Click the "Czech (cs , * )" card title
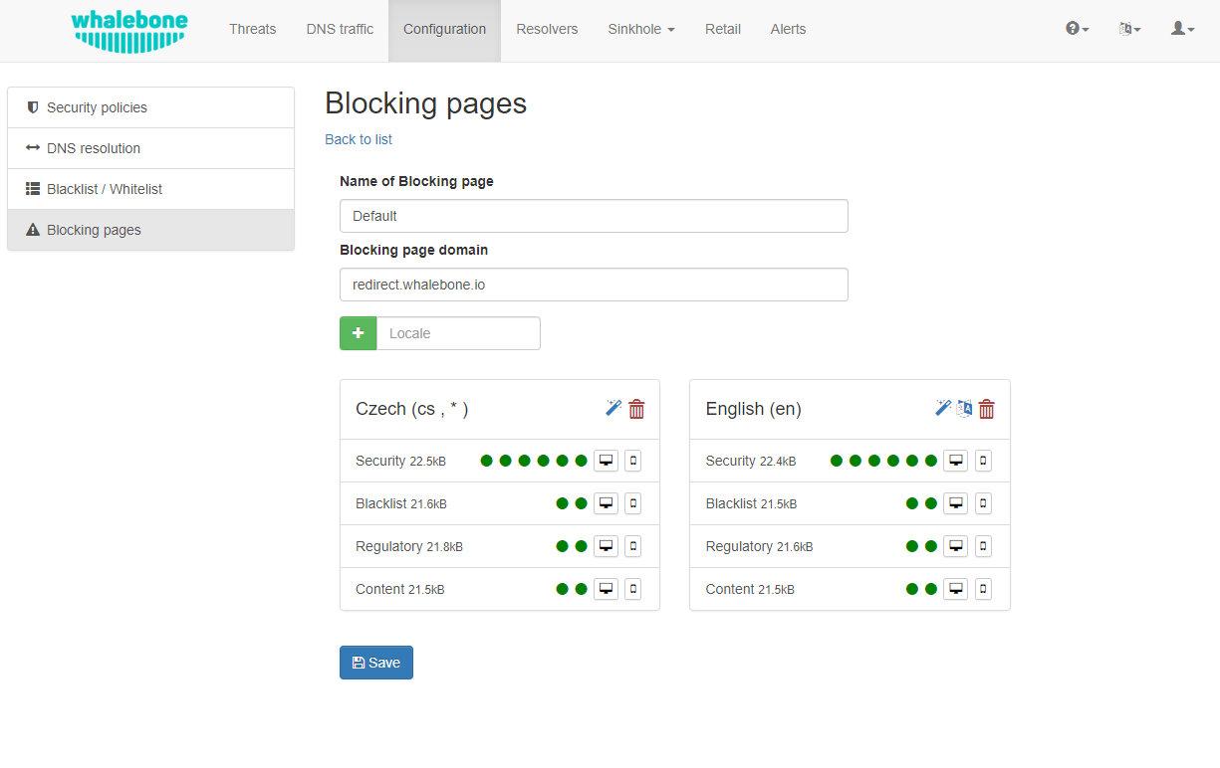This screenshot has width=1220, height=768. (411, 409)
